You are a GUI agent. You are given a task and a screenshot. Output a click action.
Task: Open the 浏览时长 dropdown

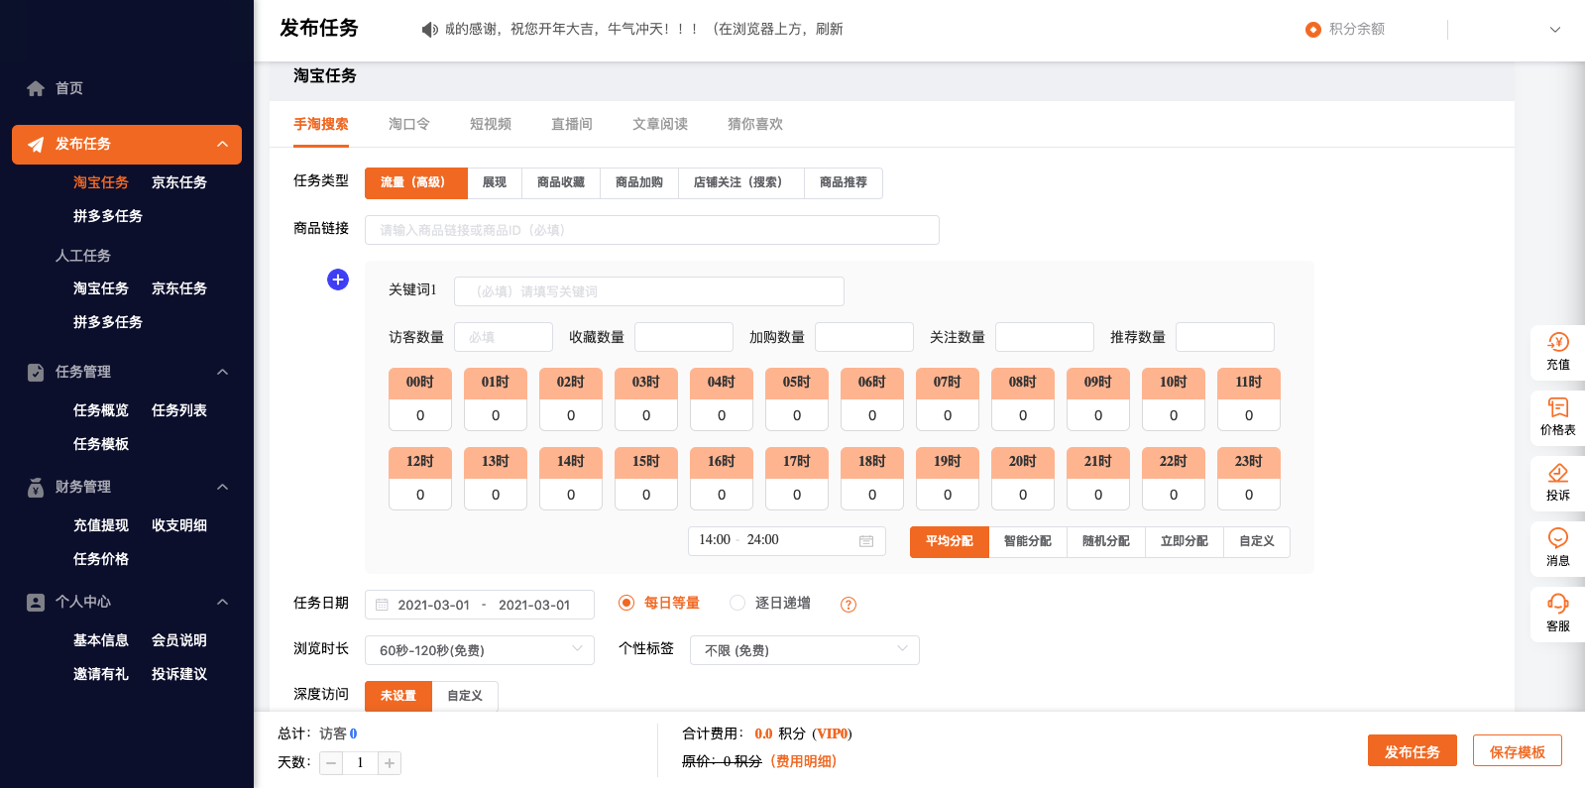click(480, 650)
